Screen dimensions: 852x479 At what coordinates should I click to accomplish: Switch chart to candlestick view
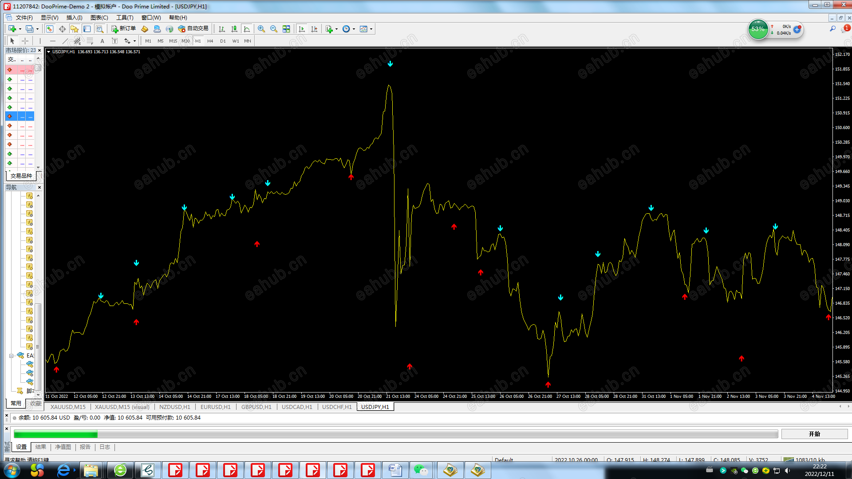click(x=234, y=29)
